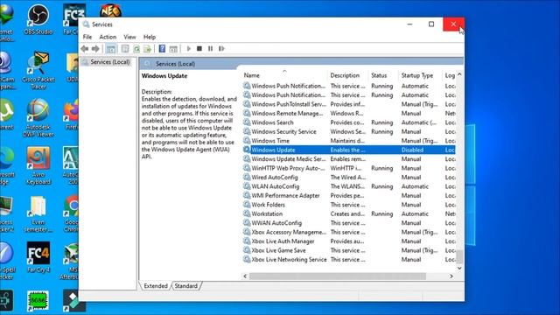Click "The WLANS..." description cell
560x315 pixels.
347,186
